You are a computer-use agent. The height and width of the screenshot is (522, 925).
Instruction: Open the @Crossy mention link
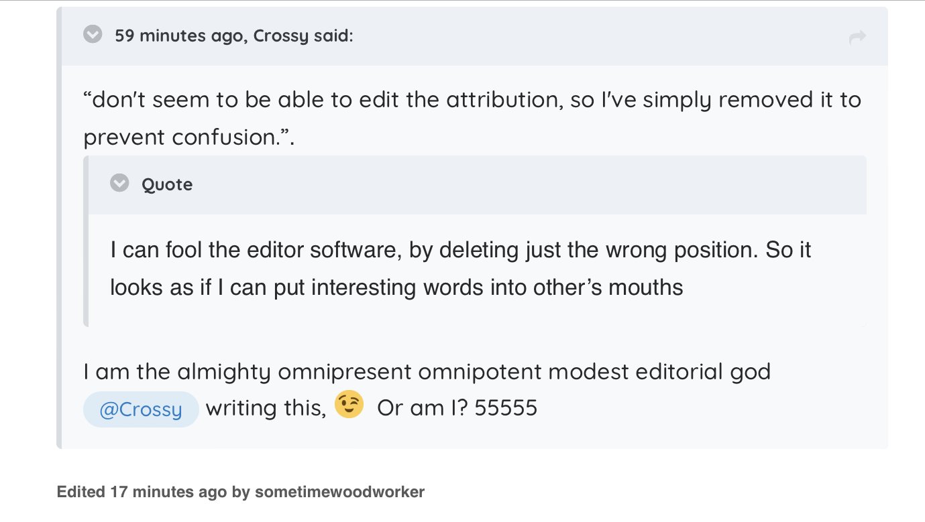click(141, 409)
